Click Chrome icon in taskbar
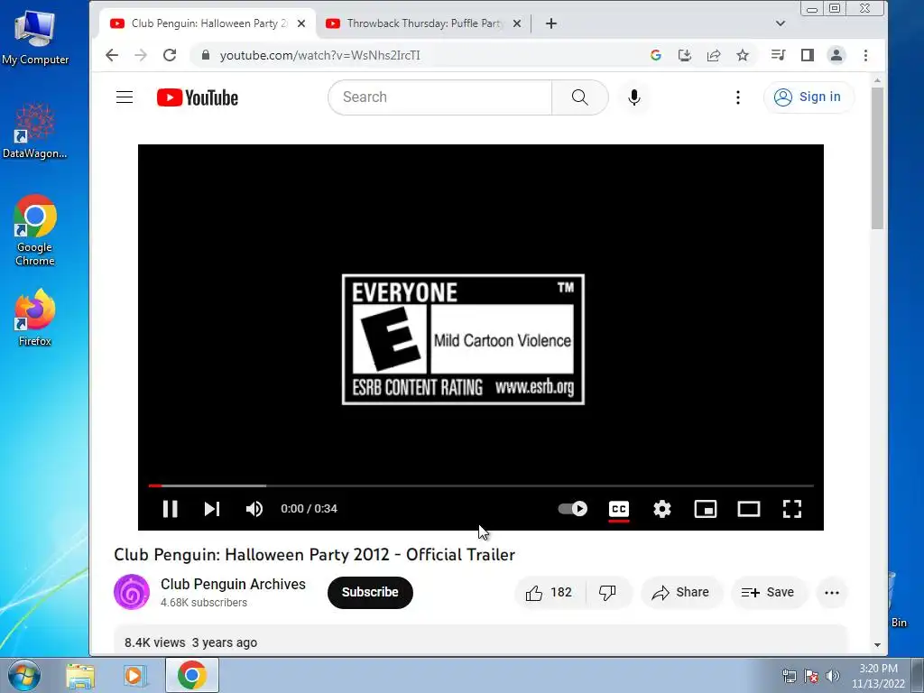This screenshot has height=693, width=924. (x=192, y=675)
